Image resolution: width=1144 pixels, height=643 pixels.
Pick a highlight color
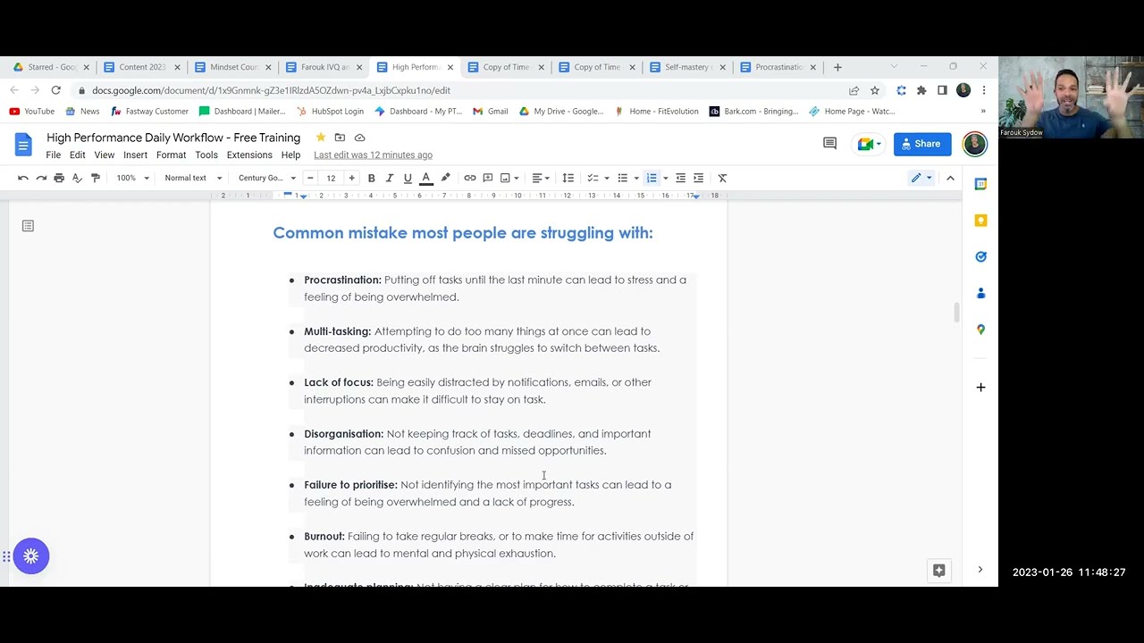coord(445,178)
